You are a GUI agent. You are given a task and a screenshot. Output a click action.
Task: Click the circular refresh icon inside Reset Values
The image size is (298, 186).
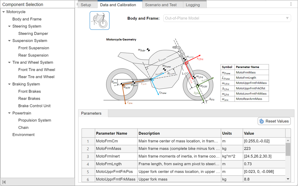coord(262,121)
